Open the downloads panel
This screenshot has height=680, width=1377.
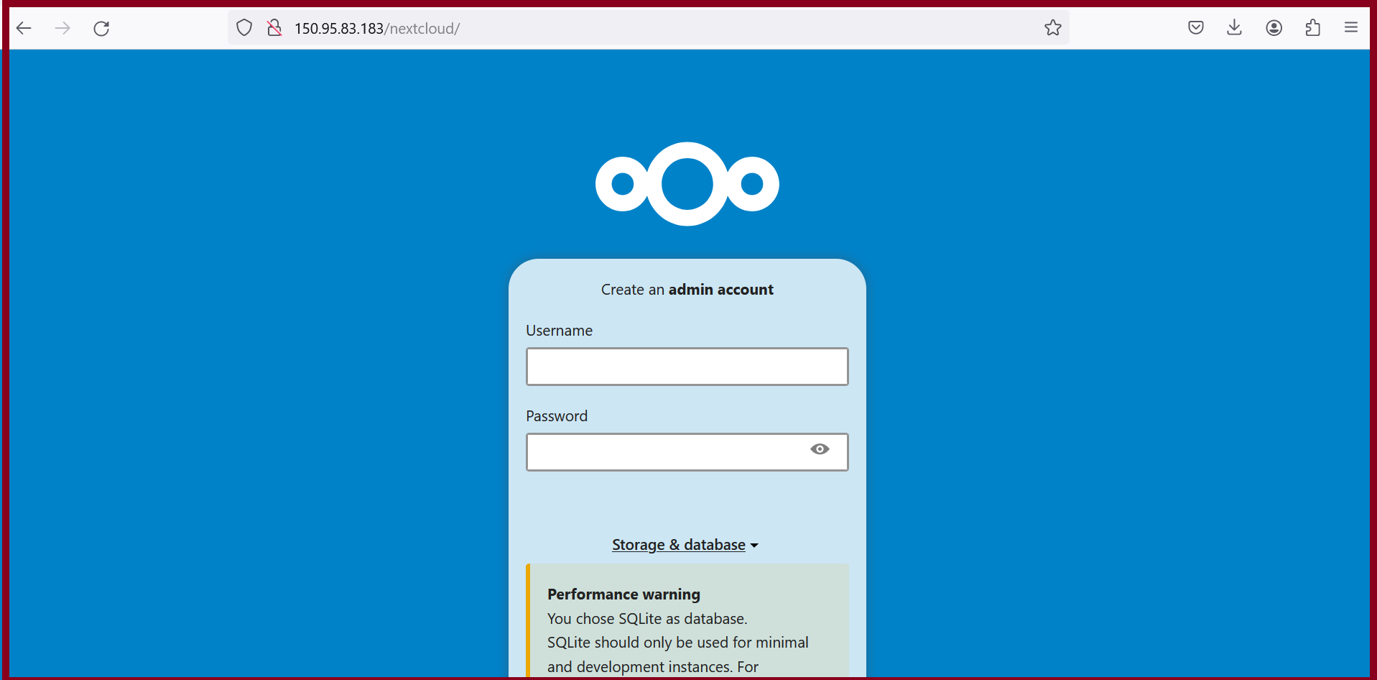(x=1235, y=28)
